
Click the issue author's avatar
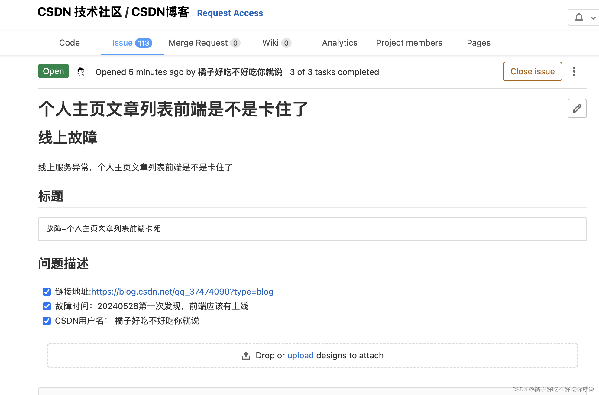click(81, 72)
